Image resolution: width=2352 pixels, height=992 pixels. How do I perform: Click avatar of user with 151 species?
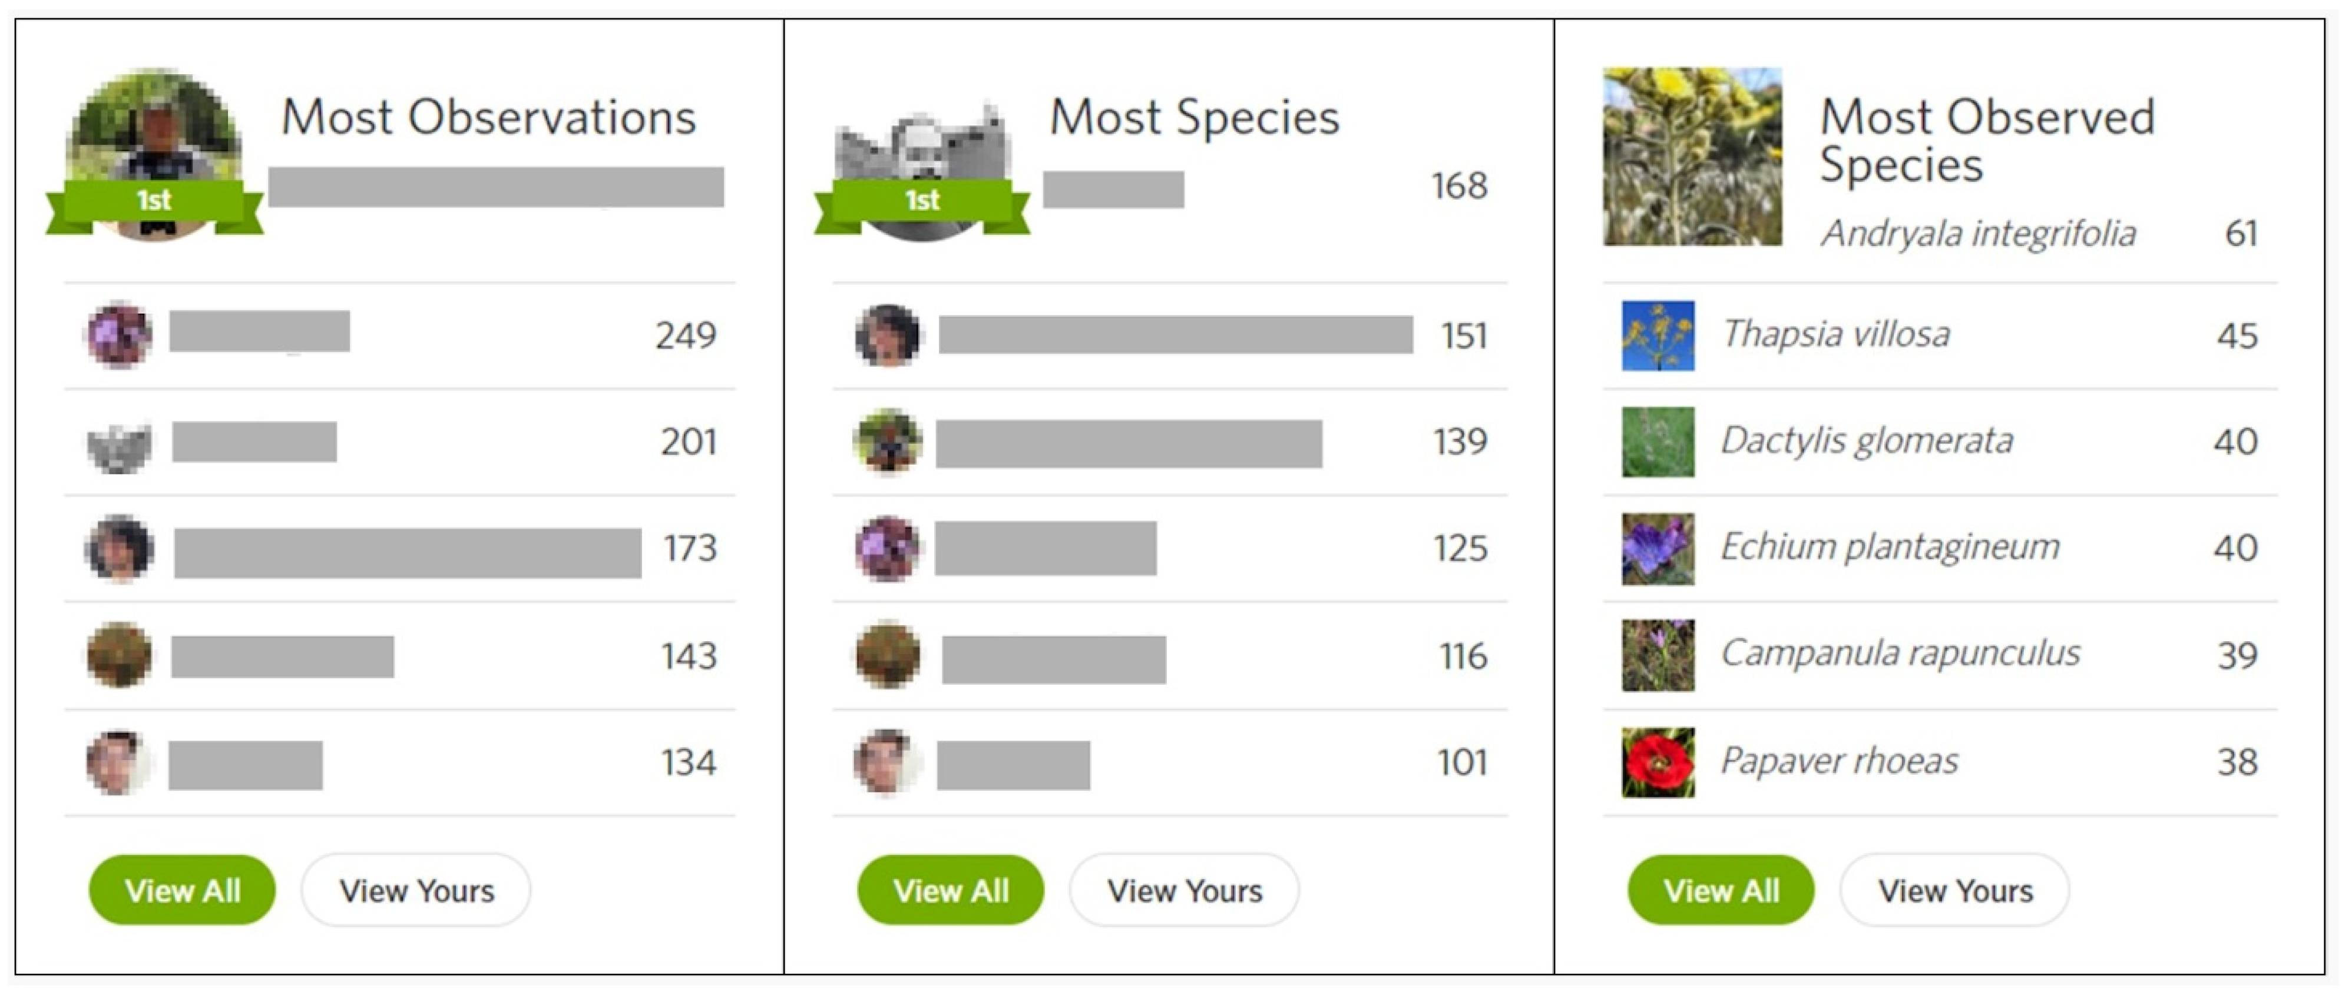pyautogui.click(x=888, y=335)
